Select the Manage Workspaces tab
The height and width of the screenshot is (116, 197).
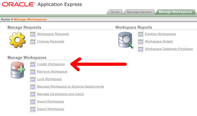[x=175, y=12]
